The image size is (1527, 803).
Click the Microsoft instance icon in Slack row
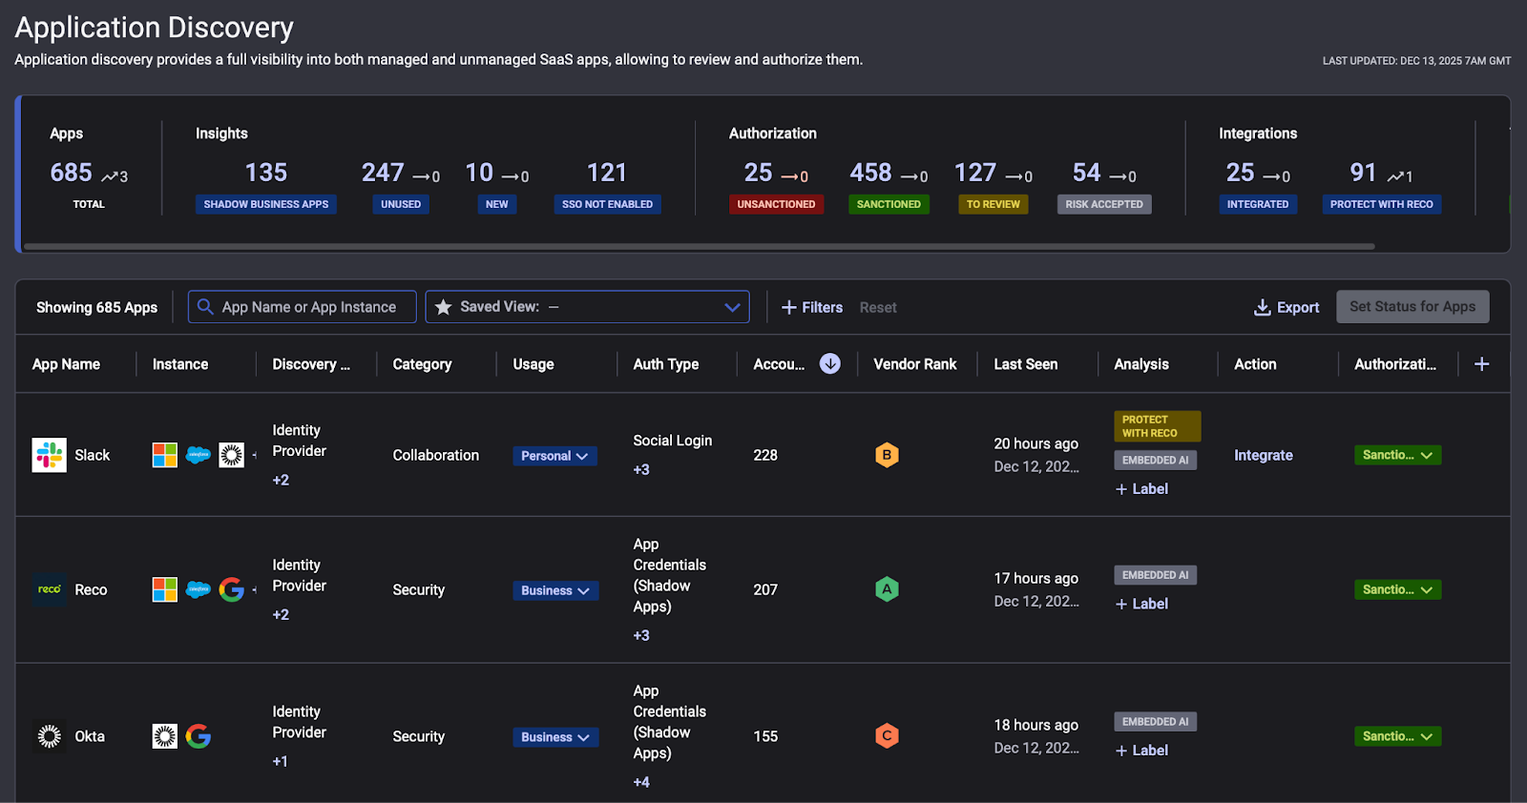[165, 456]
